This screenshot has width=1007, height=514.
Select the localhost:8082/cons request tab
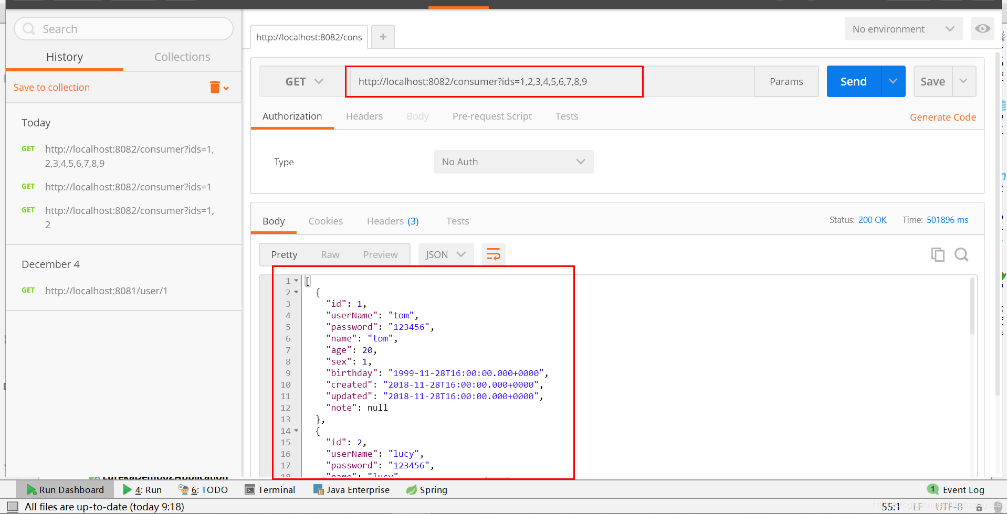coord(309,37)
